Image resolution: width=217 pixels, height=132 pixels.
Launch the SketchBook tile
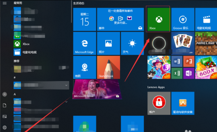click(109, 67)
